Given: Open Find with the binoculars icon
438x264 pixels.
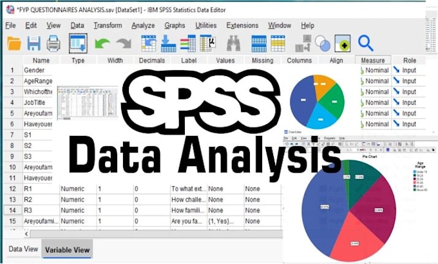Looking at the screenshot, I should (x=234, y=43).
